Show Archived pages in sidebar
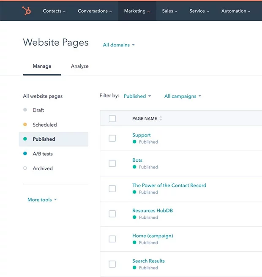The image size is (262, 277). [43, 168]
